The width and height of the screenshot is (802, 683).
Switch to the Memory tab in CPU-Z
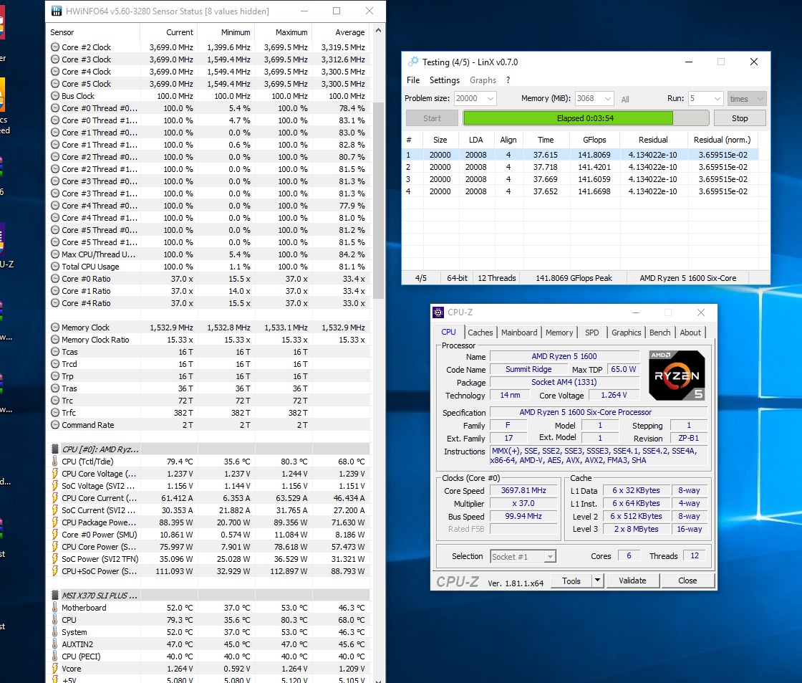pyautogui.click(x=559, y=333)
